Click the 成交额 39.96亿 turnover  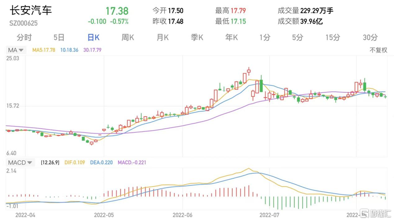(x=300, y=21)
